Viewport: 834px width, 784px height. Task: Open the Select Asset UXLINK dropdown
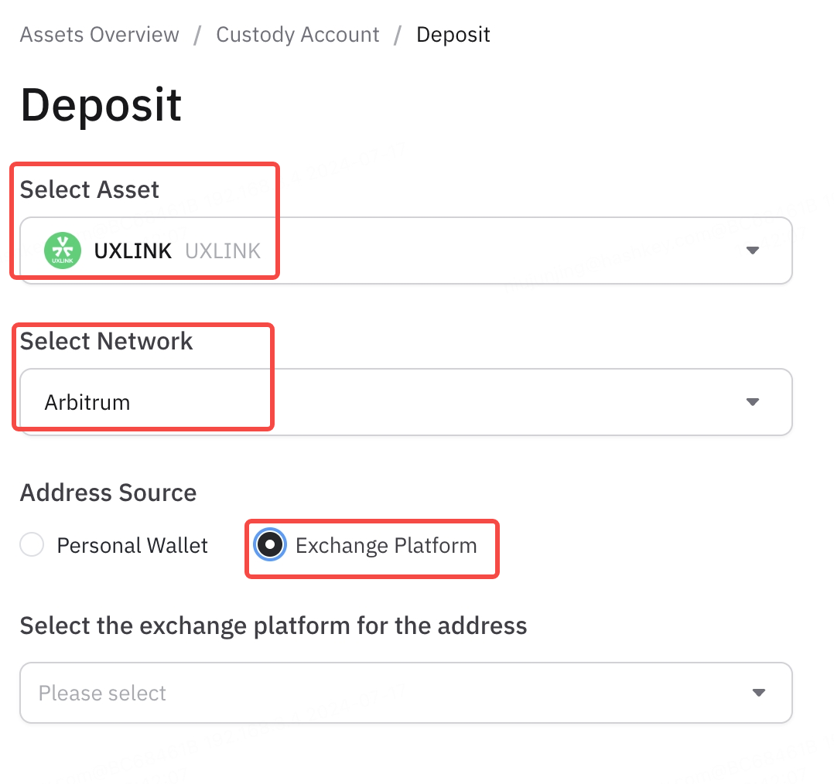tap(406, 251)
